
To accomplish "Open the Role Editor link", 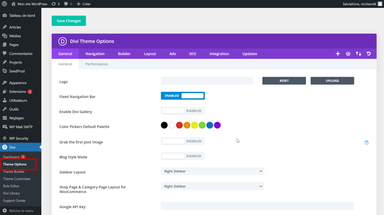I will click(11, 186).
